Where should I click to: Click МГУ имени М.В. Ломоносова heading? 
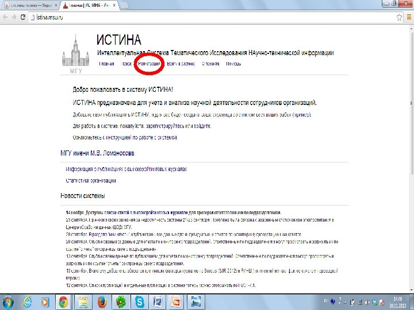97,153
